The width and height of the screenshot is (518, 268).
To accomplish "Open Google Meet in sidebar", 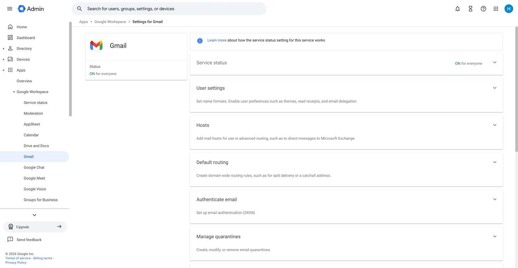I will pyautogui.click(x=34, y=178).
